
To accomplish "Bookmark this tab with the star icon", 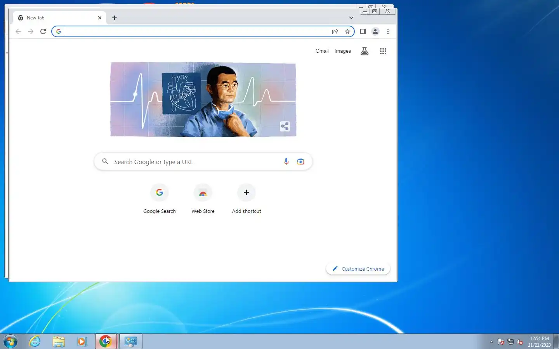I will click(x=347, y=31).
